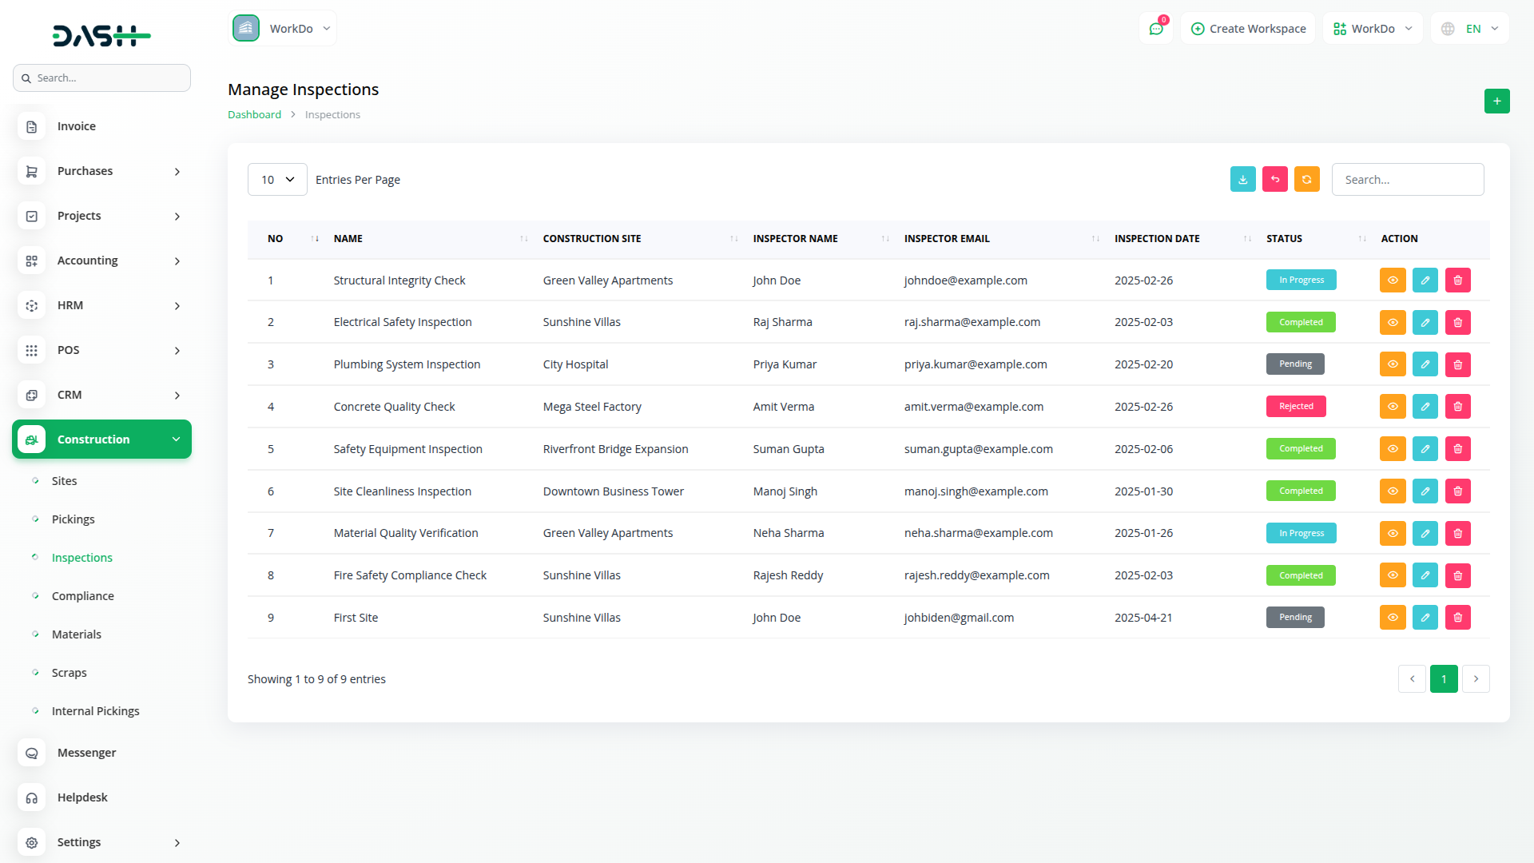The width and height of the screenshot is (1534, 863).
Task: Click the DASH logo
Action: 101,36
